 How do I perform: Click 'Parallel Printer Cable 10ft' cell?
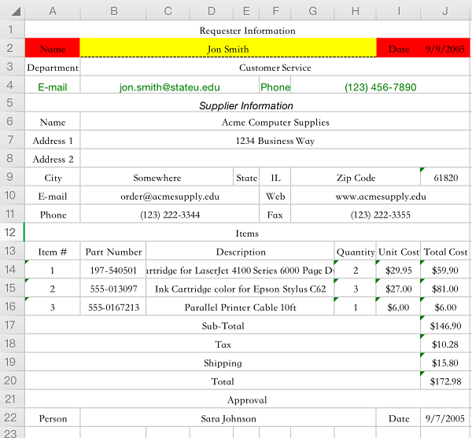(240, 307)
